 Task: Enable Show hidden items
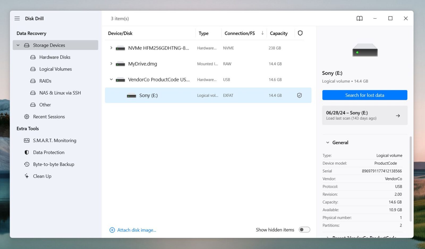pyautogui.click(x=304, y=230)
